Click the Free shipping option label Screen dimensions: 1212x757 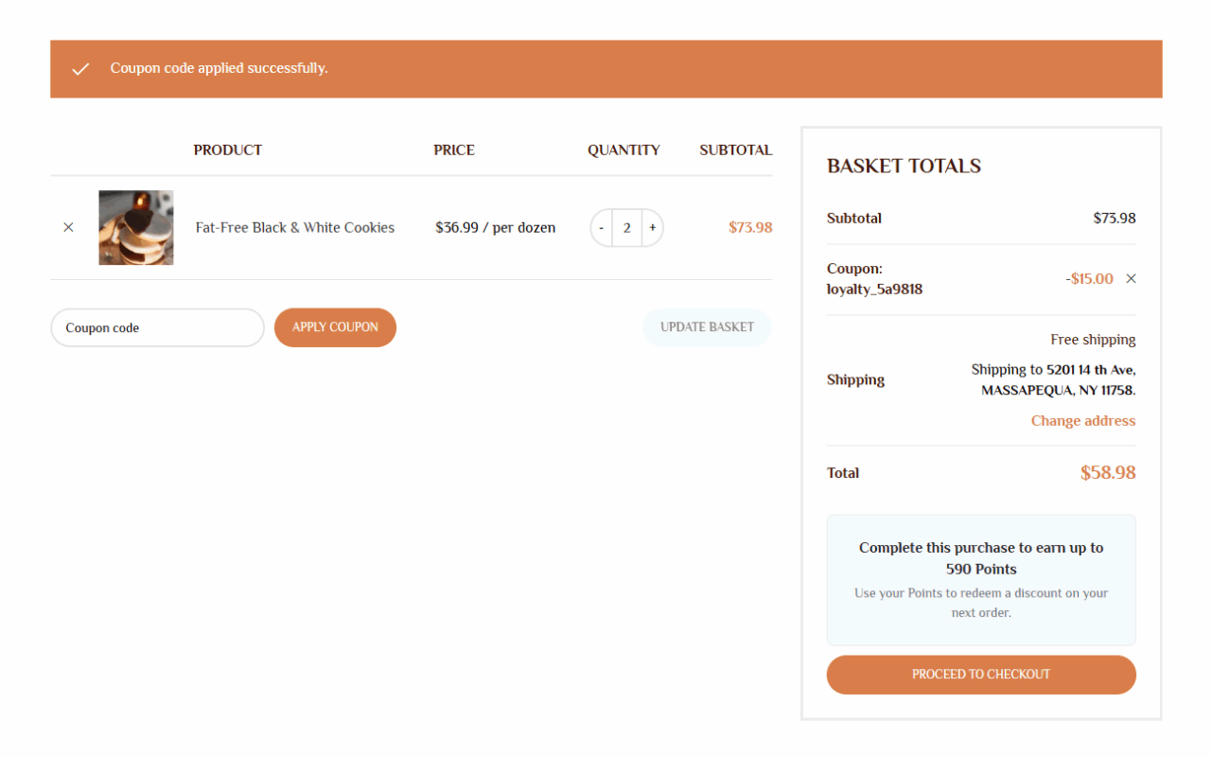[x=1092, y=340]
